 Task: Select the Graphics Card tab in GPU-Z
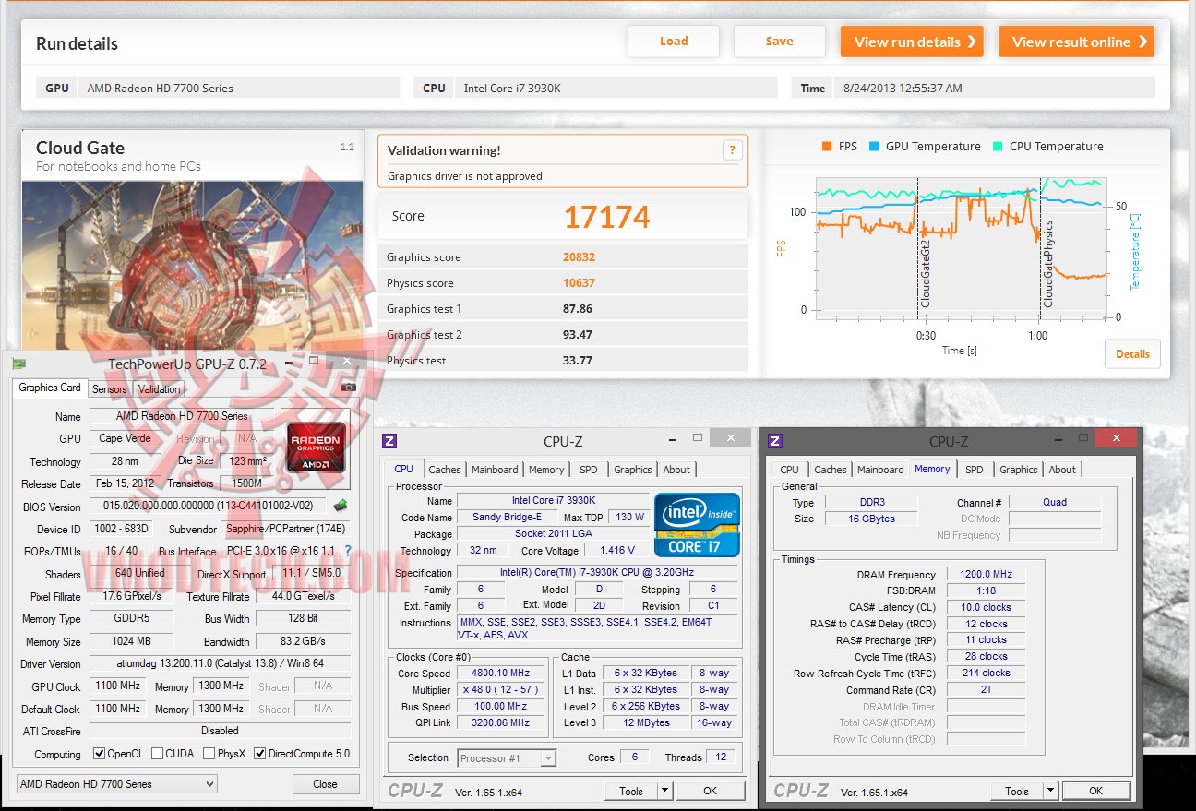pyautogui.click(x=50, y=388)
